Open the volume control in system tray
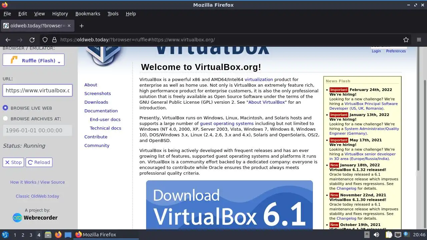 (376, 235)
